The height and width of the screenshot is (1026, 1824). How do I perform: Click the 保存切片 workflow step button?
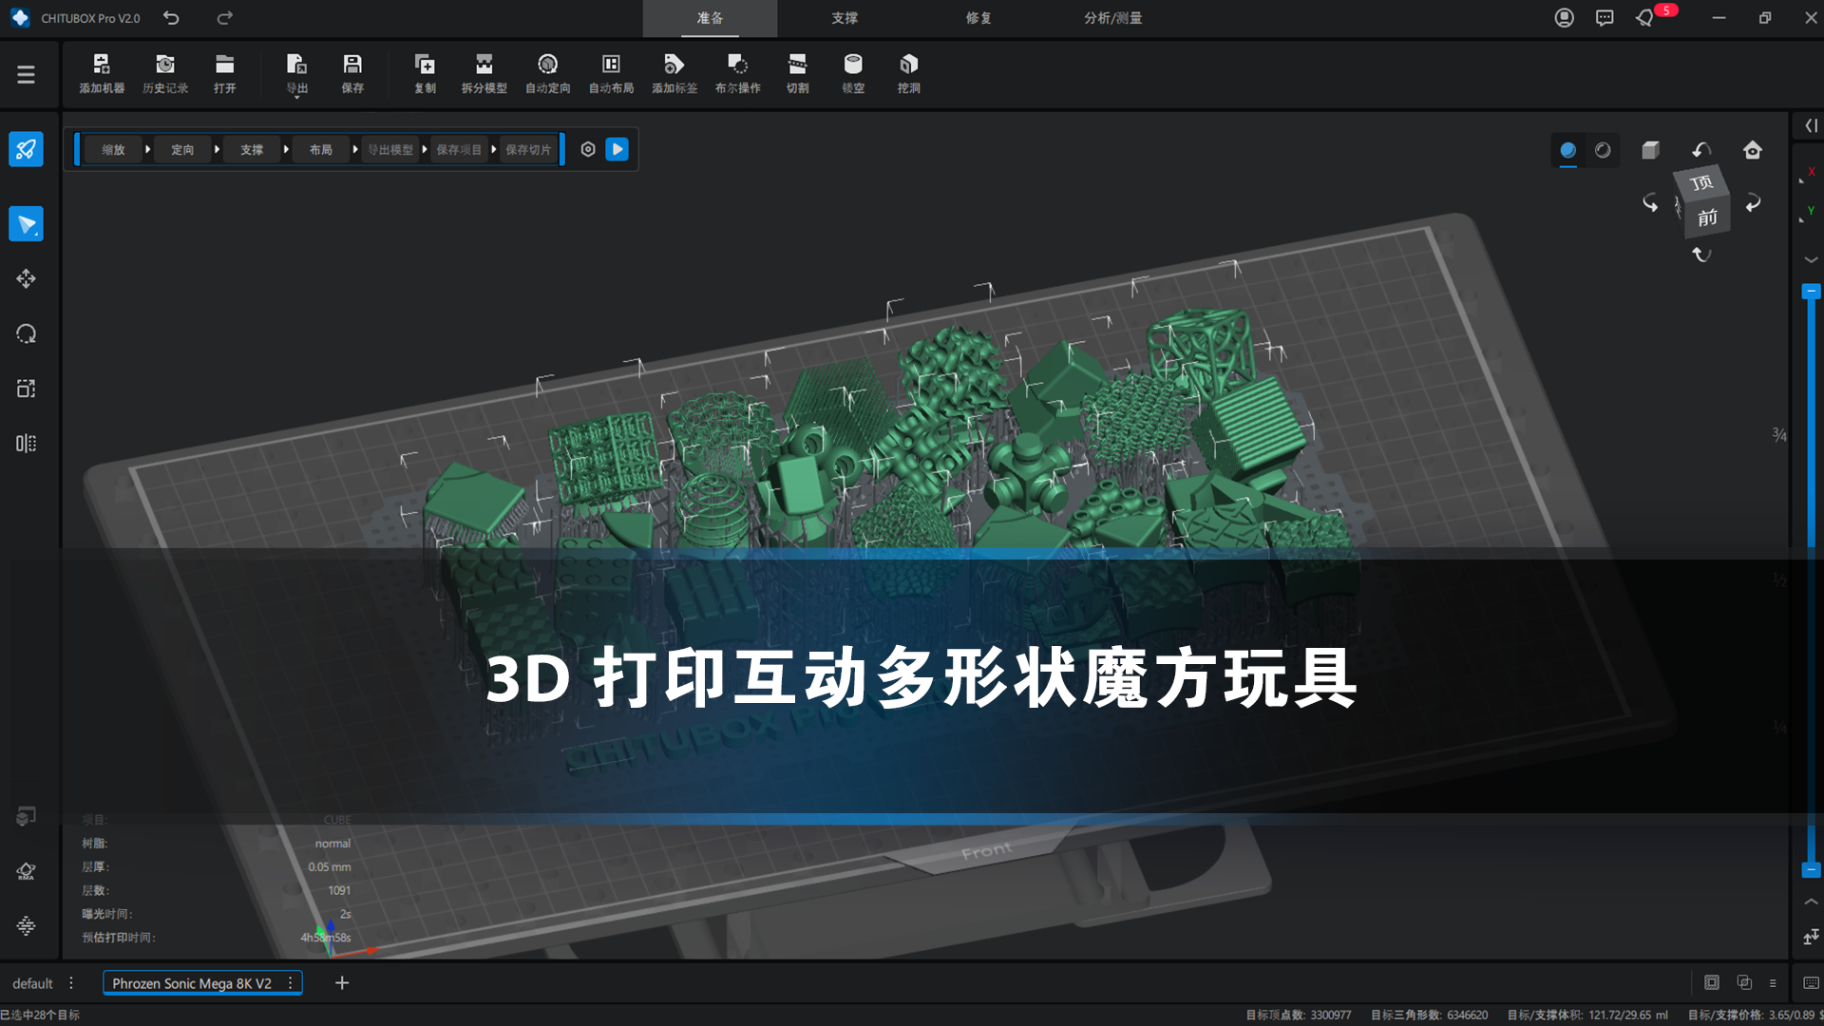[528, 149]
